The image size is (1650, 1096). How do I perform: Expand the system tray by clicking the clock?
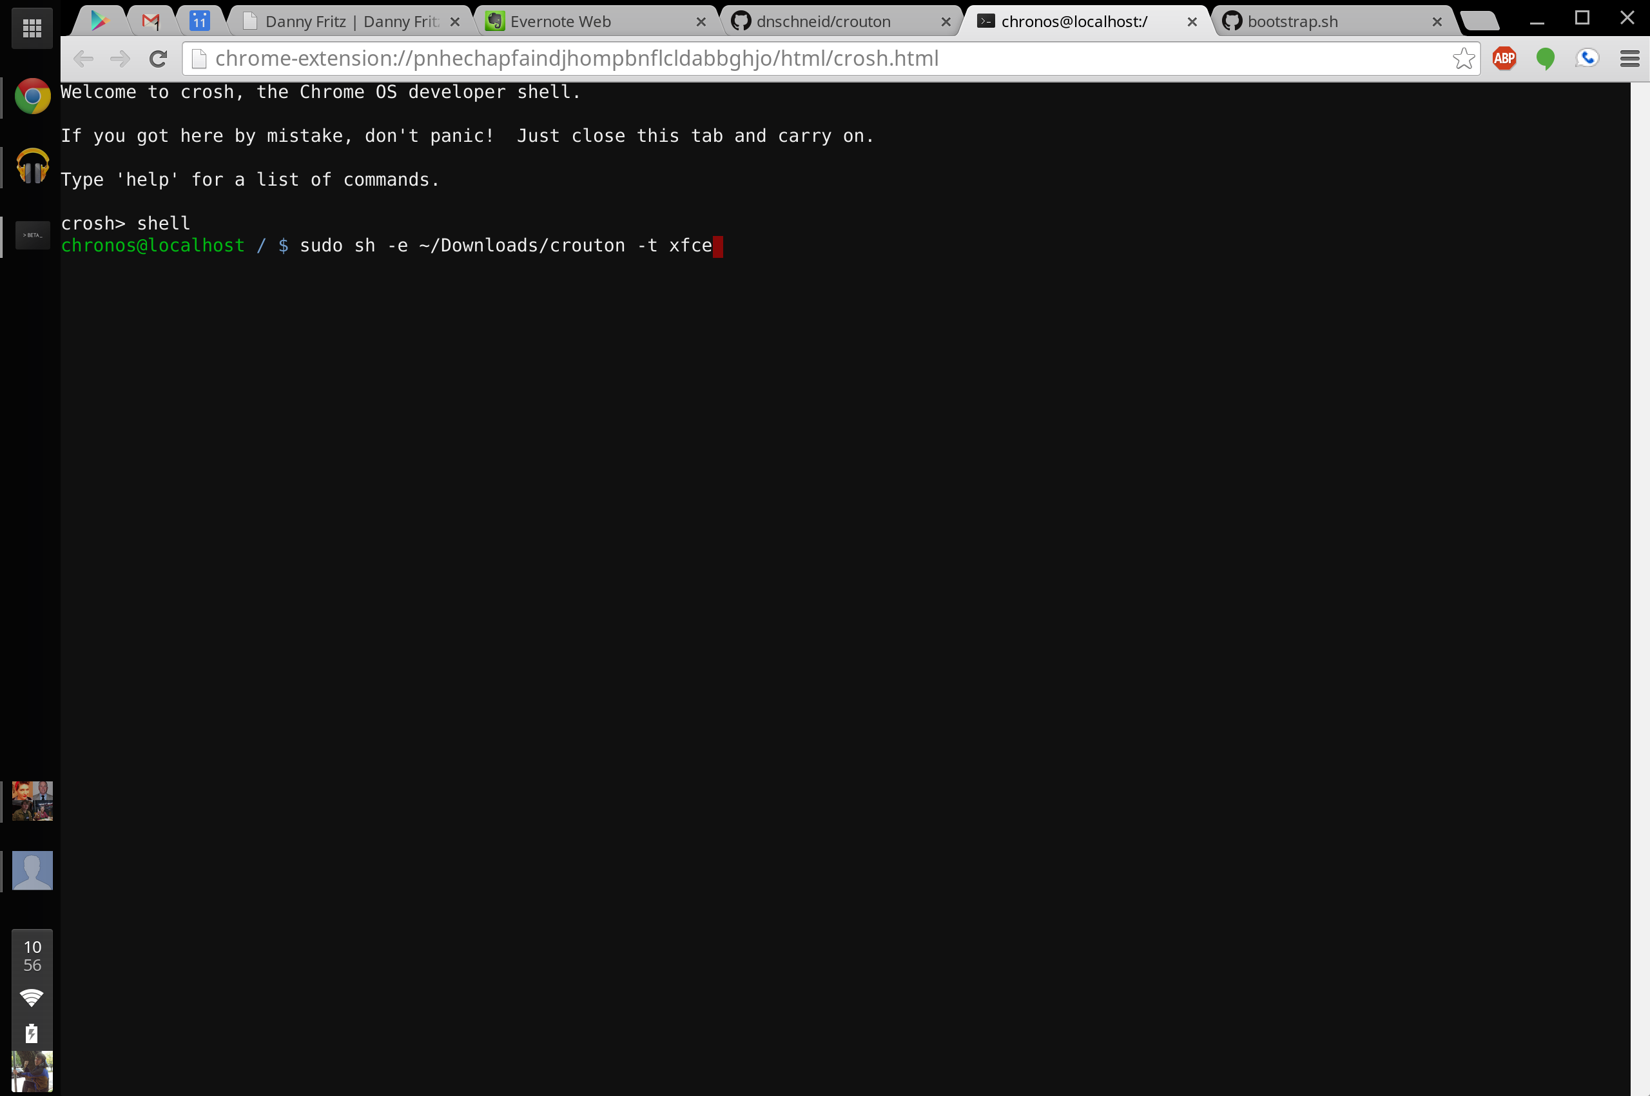[32, 956]
